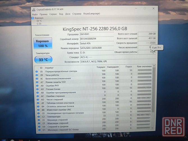Click the blue status dot for Часы работы
This screenshot has height=141, width=188.
coord(37,75)
